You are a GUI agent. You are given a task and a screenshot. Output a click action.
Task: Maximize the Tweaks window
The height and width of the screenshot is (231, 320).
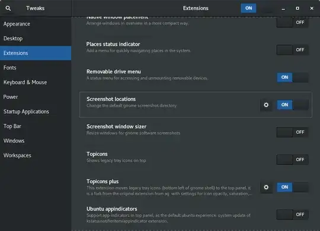pyautogui.click(x=297, y=8)
